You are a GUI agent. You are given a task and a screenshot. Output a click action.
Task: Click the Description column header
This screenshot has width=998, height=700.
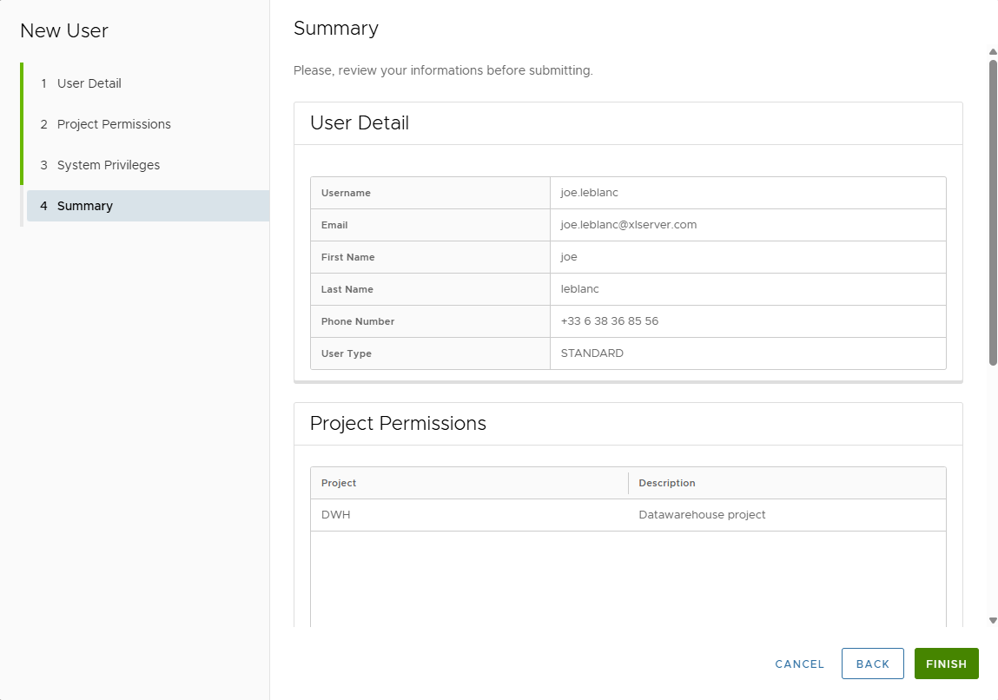click(667, 482)
